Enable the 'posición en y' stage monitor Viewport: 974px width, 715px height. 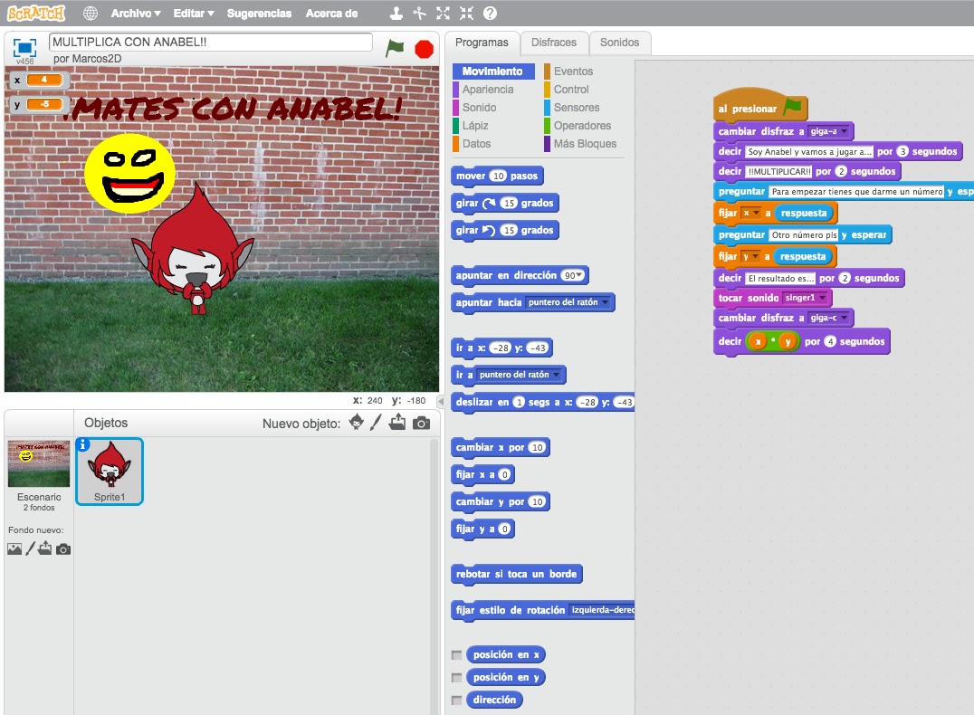point(456,677)
